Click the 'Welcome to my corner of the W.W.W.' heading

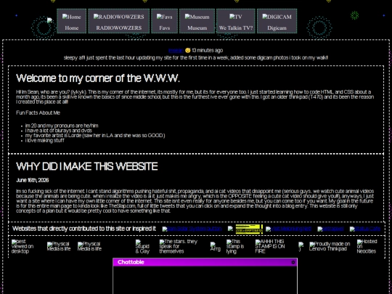point(98,78)
